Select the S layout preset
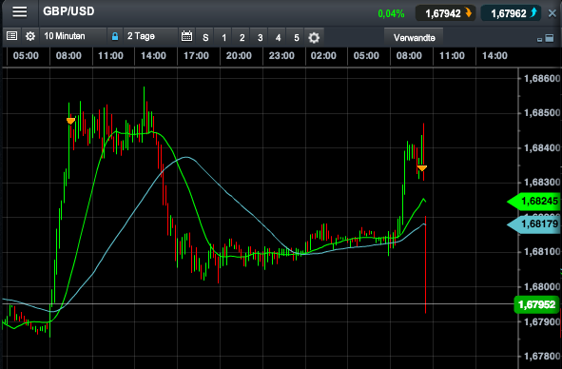Screen dimensions: 562x369 (205, 37)
